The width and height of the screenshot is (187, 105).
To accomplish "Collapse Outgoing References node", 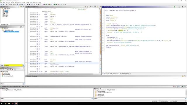I will (94, 90).
